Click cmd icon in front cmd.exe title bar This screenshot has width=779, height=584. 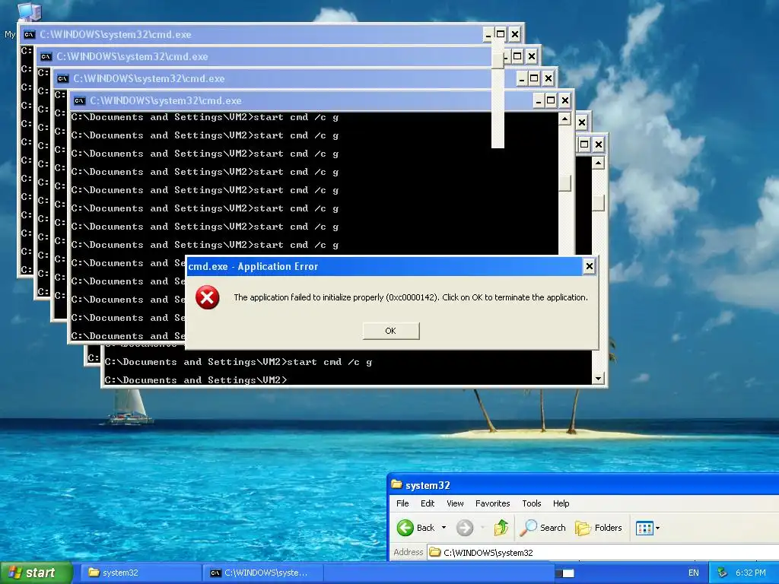79,101
